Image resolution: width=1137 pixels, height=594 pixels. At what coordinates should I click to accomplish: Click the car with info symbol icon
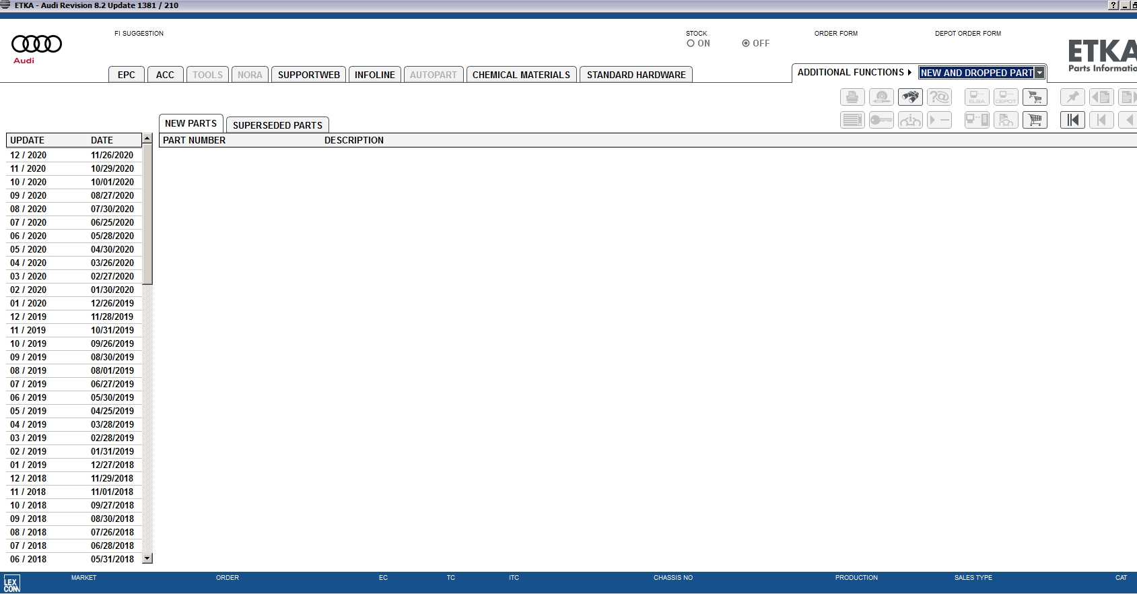click(910, 120)
